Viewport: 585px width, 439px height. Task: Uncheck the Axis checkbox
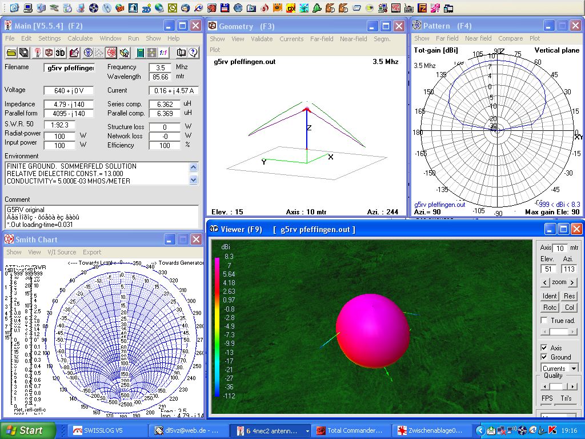(x=544, y=348)
